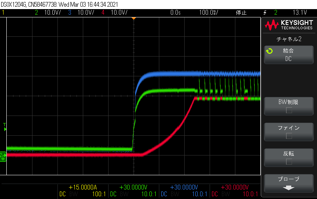
Task: Click the blue +30.0000V channel 3 offset
Action: coord(184,187)
